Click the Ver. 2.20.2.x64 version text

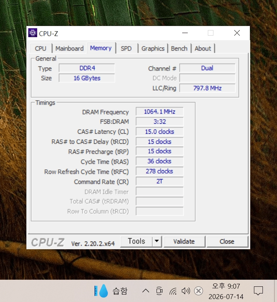(93, 243)
